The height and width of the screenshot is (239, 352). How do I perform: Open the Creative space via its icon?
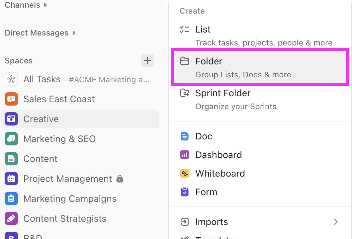point(12,119)
